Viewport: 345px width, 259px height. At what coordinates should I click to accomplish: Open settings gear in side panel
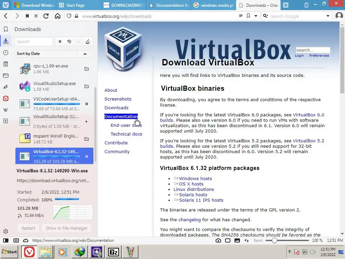(6, 231)
